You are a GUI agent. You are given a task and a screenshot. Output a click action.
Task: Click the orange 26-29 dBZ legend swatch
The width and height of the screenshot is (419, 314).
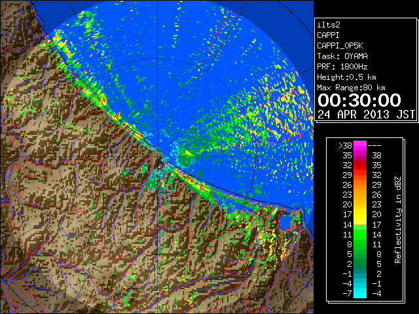click(x=360, y=184)
